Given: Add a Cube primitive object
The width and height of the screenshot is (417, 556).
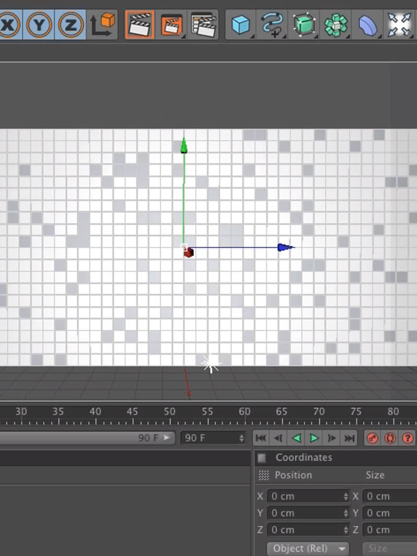Looking at the screenshot, I should coord(241,25).
